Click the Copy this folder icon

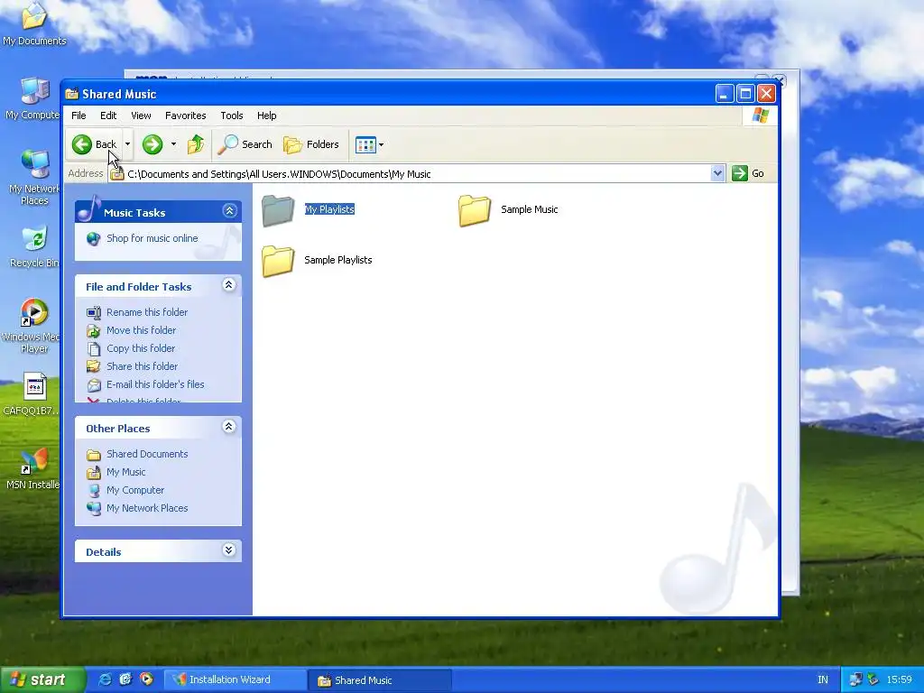point(94,349)
